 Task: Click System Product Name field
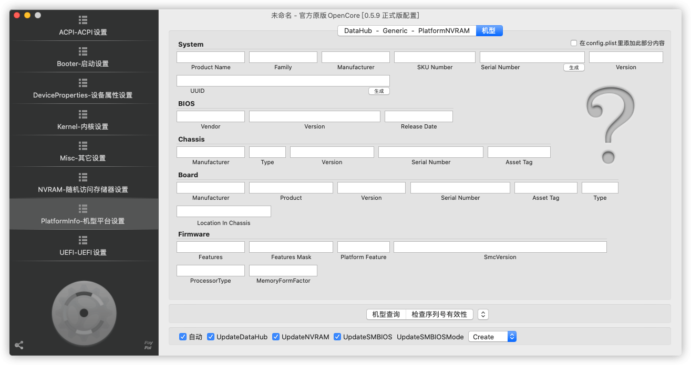click(x=211, y=57)
